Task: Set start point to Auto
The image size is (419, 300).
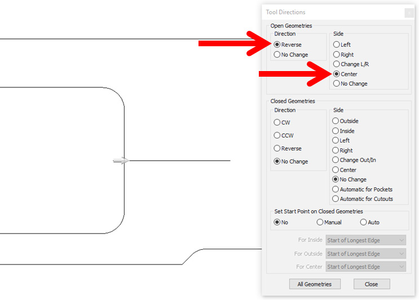Action: click(x=363, y=222)
